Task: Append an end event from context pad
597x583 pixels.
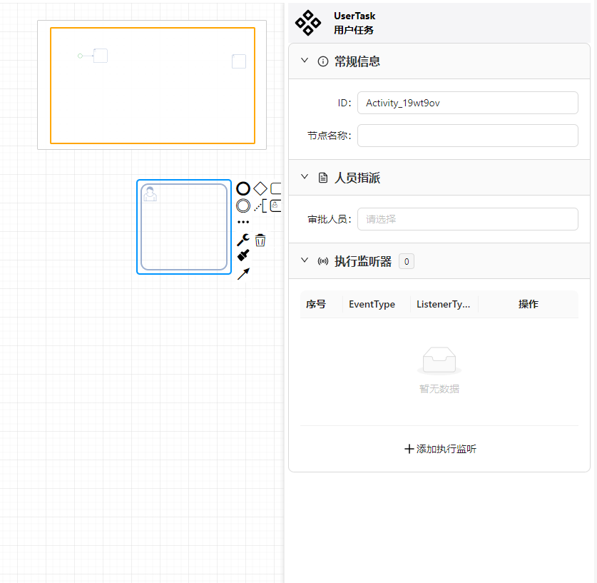Action: click(x=243, y=188)
